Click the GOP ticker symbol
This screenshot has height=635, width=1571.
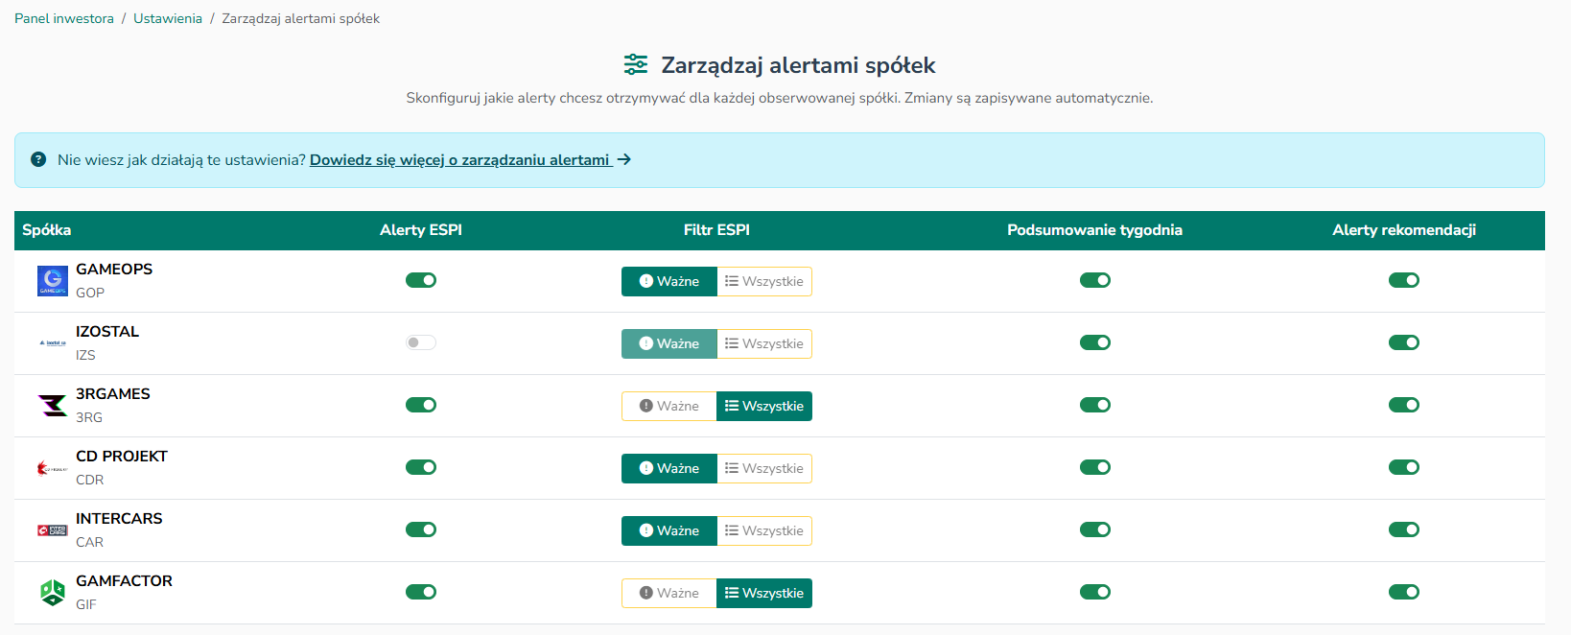point(90,293)
